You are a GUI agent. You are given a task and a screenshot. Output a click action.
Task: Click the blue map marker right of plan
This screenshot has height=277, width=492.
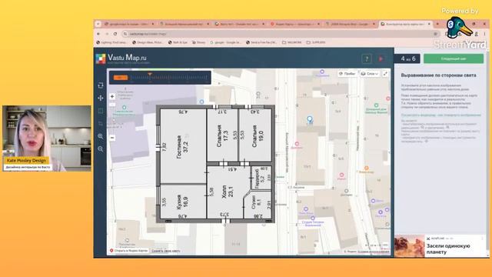click(310, 119)
